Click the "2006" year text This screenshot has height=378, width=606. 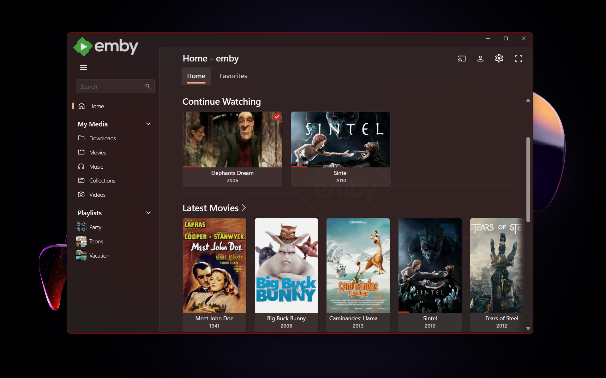pyautogui.click(x=232, y=181)
